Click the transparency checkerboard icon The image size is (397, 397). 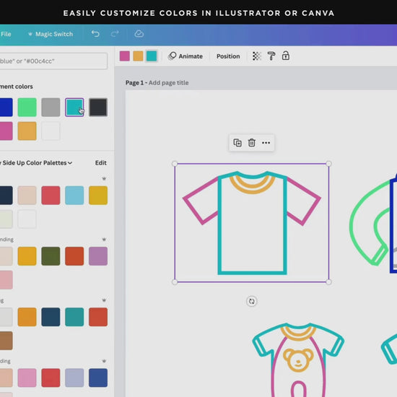256,56
